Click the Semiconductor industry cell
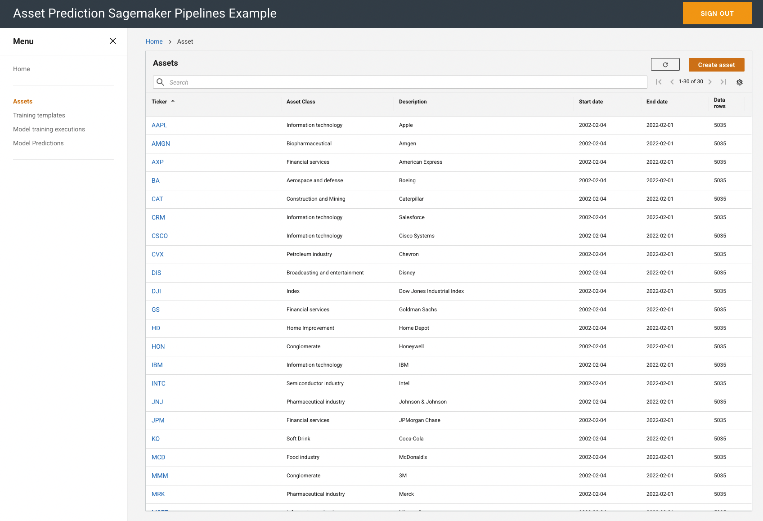 click(315, 383)
